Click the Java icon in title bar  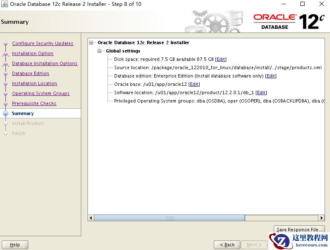coord(5,4)
